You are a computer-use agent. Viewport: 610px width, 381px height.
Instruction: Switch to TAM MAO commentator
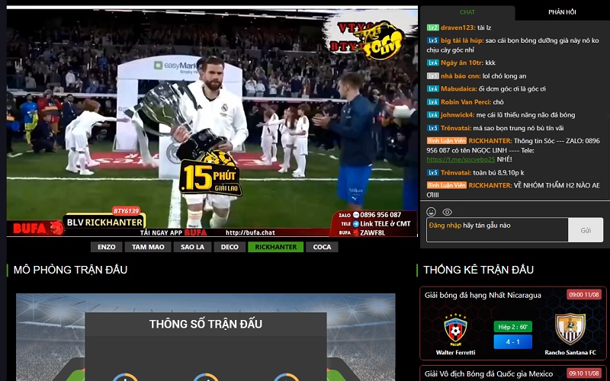coord(148,247)
